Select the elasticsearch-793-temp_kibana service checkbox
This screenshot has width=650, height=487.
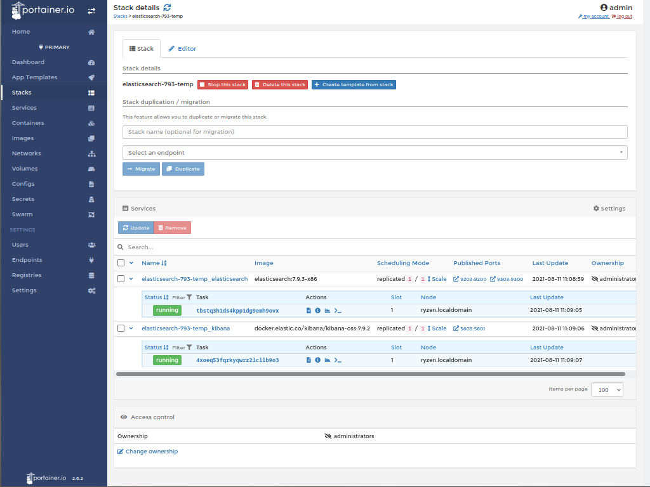pos(121,328)
